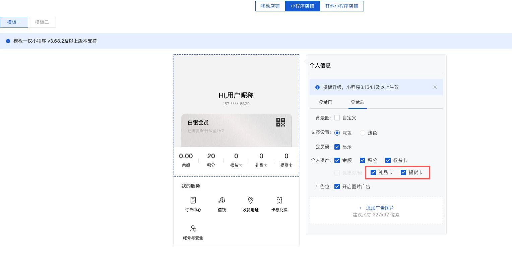Select the 模板二 template tab
Viewport: 512px width, 262px height.
(x=42, y=22)
